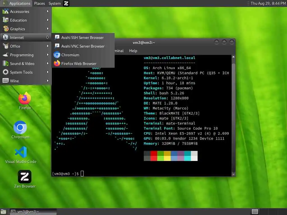This screenshot has height=215, width=287.
Task: Click the Applications menu label
Action: pos(20,3)
